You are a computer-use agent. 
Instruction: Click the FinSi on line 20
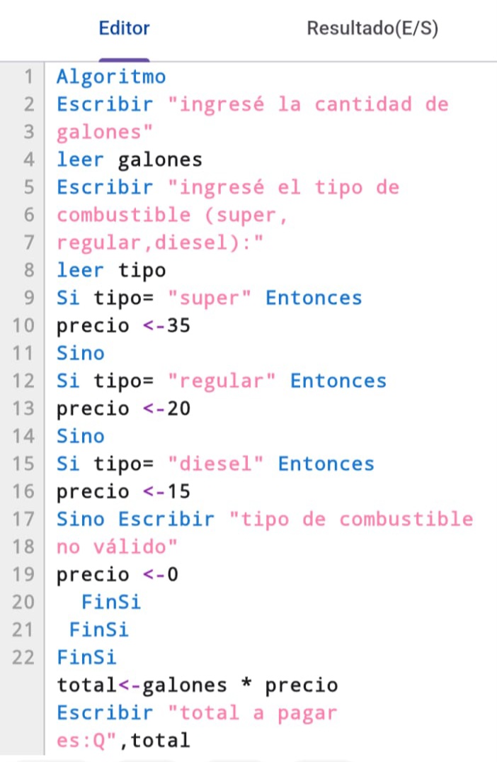(x=111, y=603)
